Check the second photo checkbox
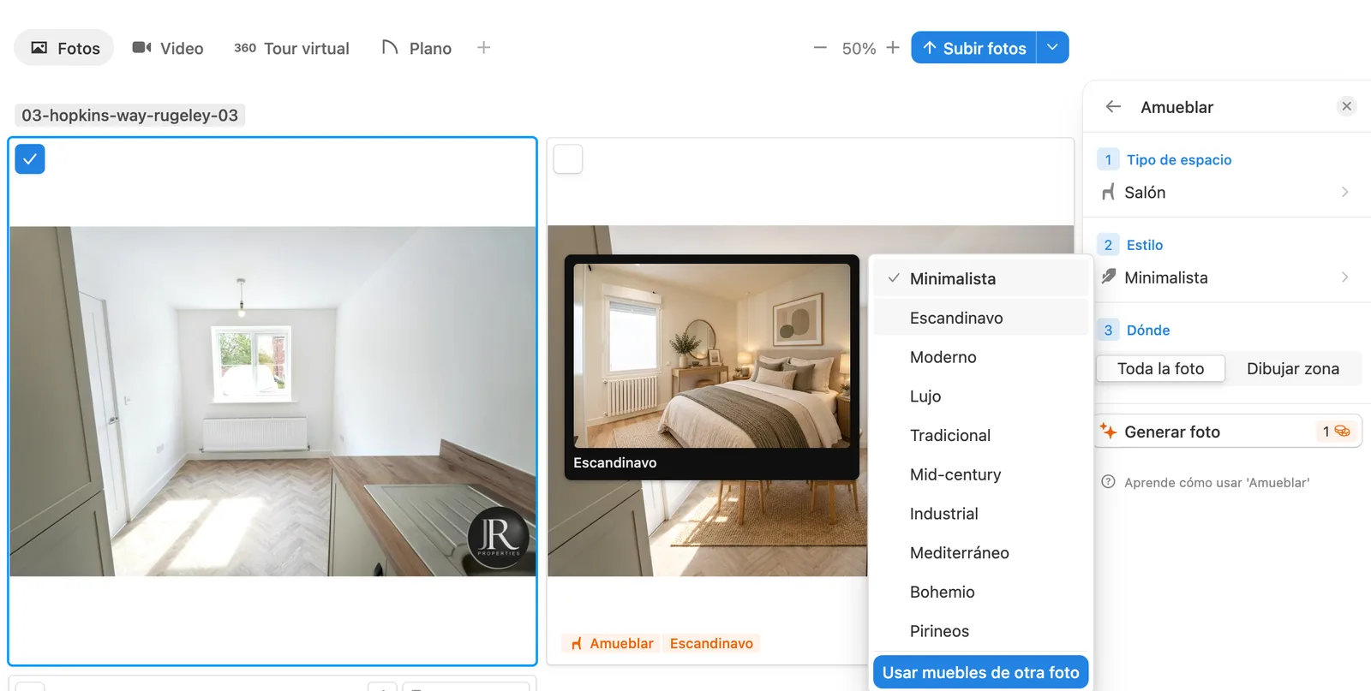Screen dimensions: 1371x691 [568, 159]
